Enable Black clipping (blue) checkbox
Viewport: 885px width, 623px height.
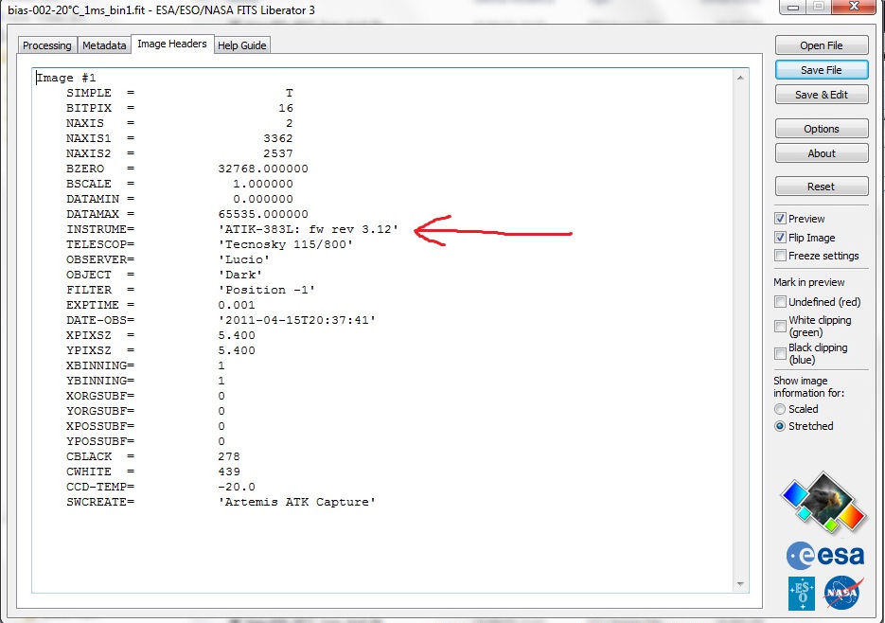(x=780, y=354)
